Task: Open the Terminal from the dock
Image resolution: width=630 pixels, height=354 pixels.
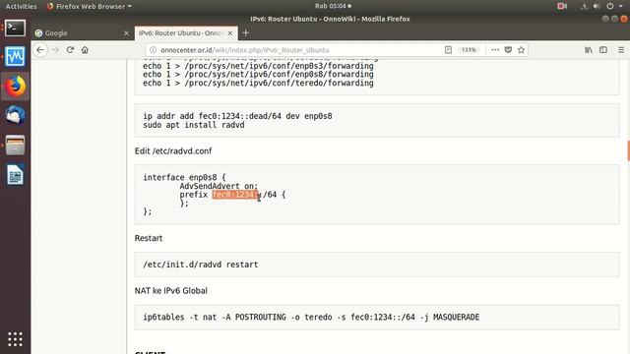Action: pyautogui.click(x=15, y=29)
